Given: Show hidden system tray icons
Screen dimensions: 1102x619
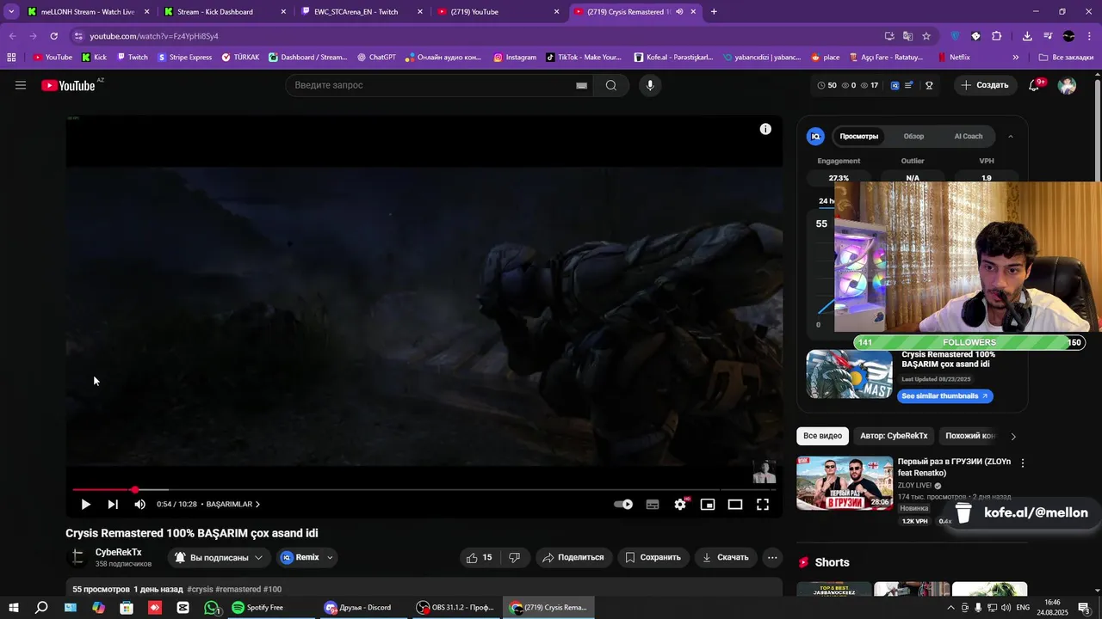Looking at the screenshot, I should click(x=951, y=608).
